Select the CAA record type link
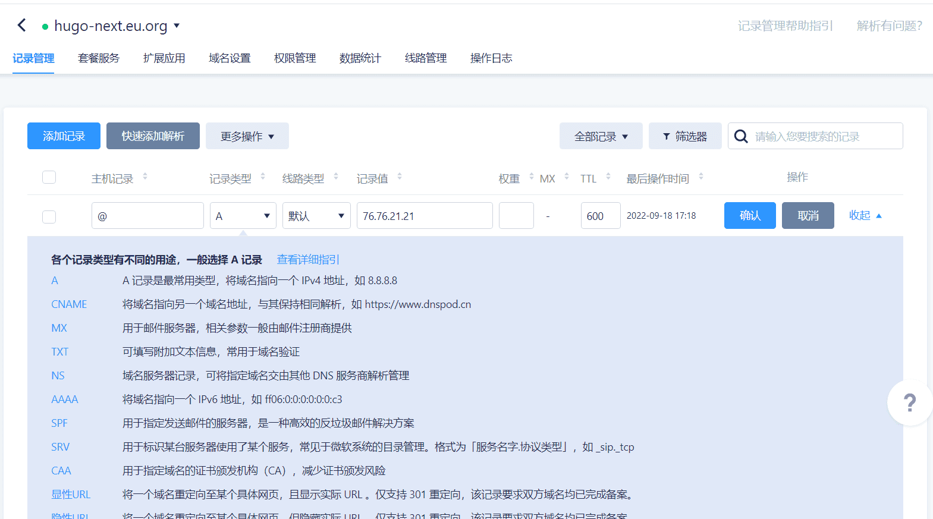The width and height of the screenshot is (933, 519). 61,471
